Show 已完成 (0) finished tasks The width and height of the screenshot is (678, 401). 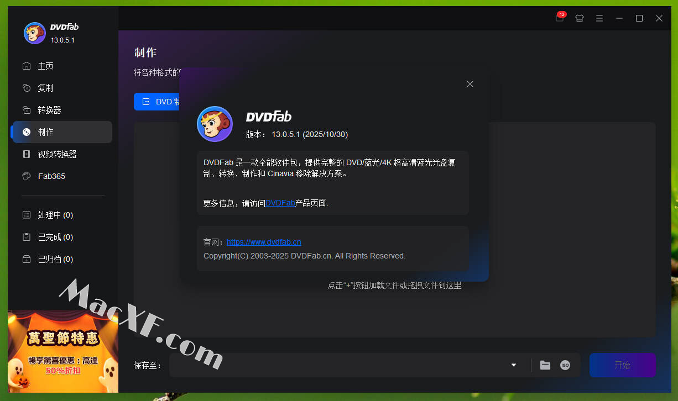[x=55, y=237]
